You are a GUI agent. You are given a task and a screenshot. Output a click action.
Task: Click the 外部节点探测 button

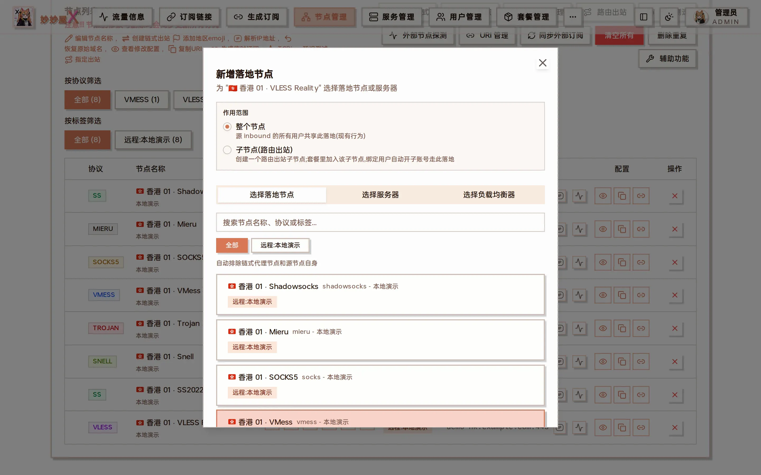click(x=418, y=36)
